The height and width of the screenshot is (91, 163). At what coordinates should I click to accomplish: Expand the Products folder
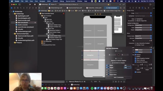13,43
